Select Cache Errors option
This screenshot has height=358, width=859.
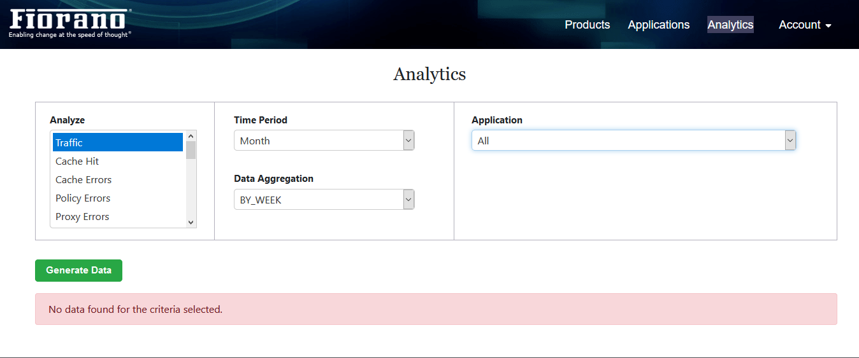[x=118, y=179]
